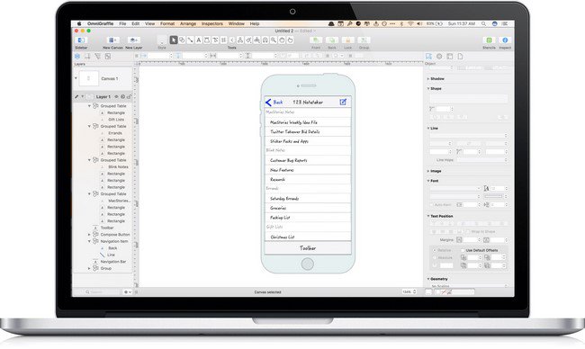Enable the Auto-Kern checkbox
This screenshot has height=349, width=585.
(432, 205)
